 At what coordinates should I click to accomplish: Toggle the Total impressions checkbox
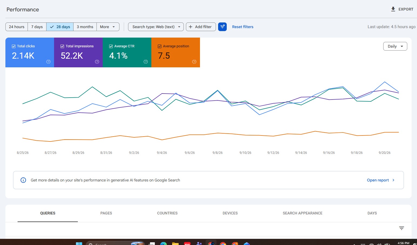click(62, 46)
